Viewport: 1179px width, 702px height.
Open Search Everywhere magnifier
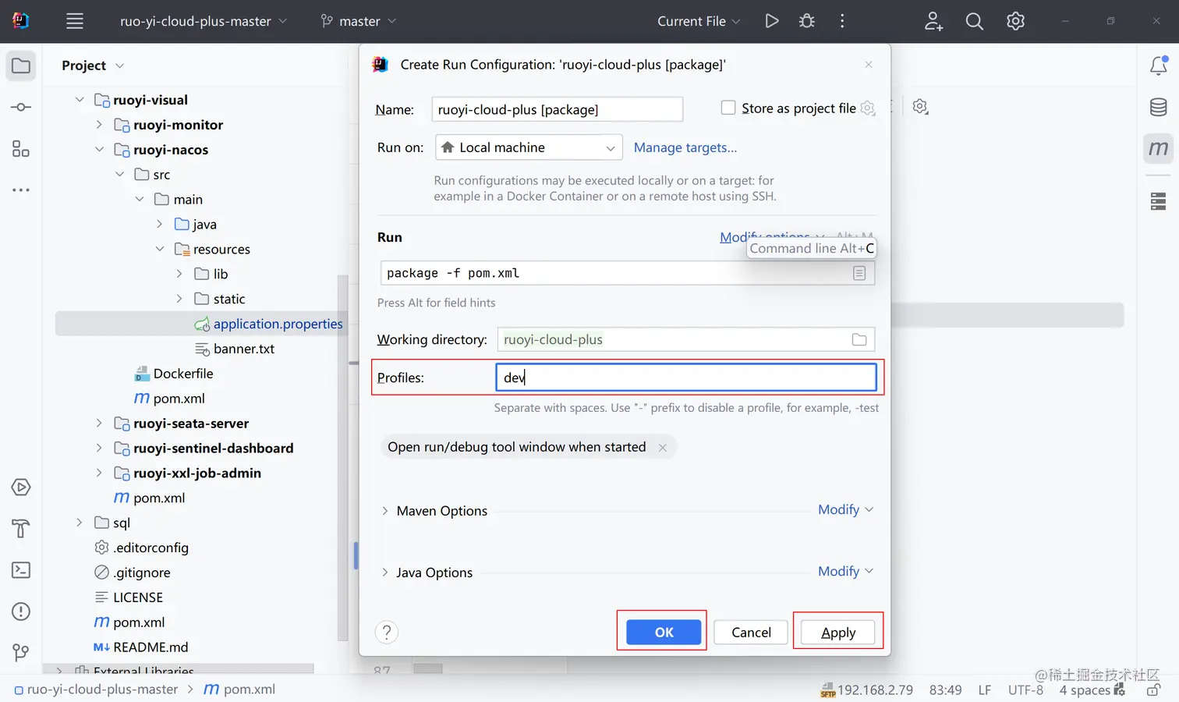click(975, 21)
